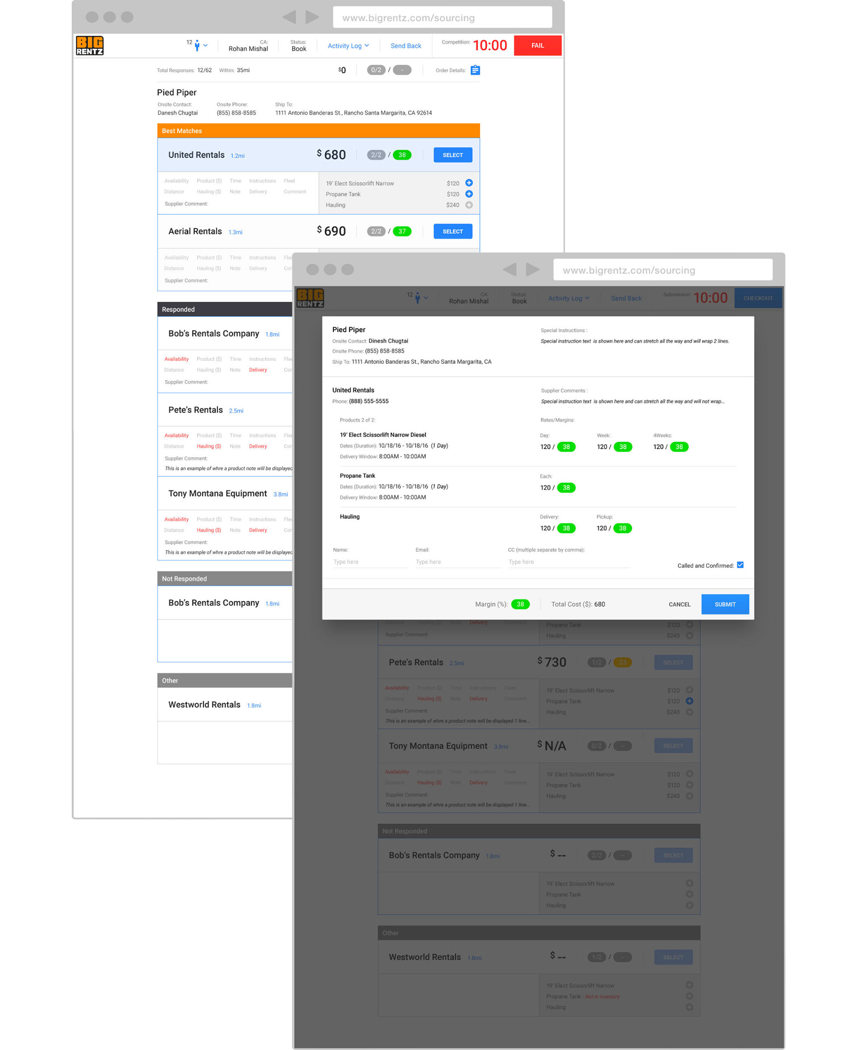Click the Week rate 38 margin badge for Scissorlift
Image resolution: width=858 pixels, height=1050 pixels.
(623, 447)
